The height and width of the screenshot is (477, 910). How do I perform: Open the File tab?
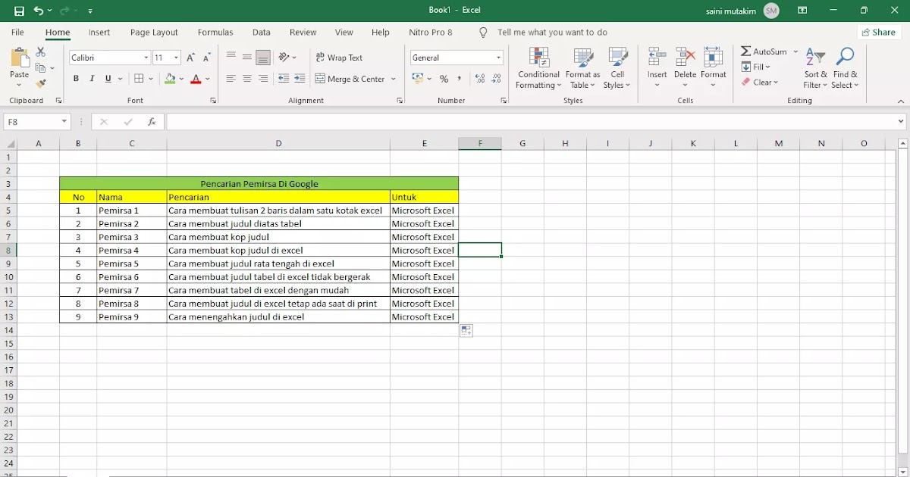pos(17,33)
